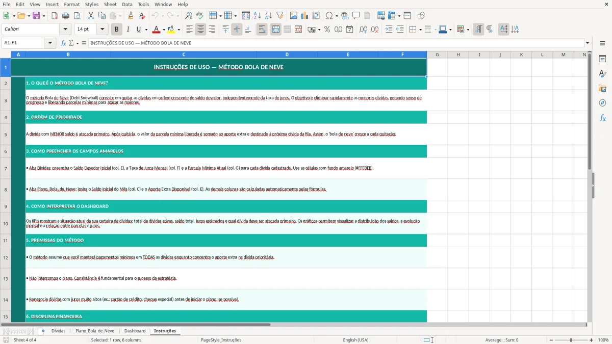Switch to the Dividas sheet tab
Screen dimensions: 612x344
[58, 331]
